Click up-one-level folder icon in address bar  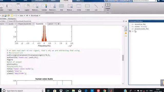[x=3, y=16]
